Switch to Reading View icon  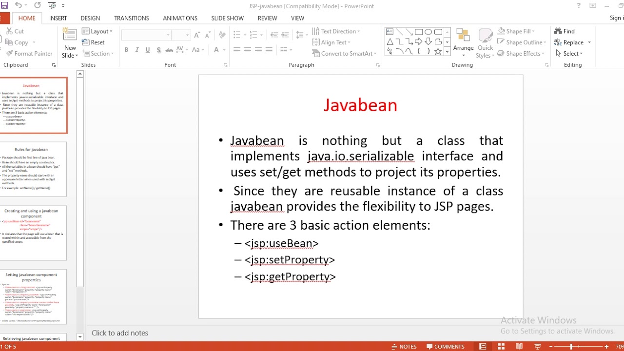[x=520, y=347]
